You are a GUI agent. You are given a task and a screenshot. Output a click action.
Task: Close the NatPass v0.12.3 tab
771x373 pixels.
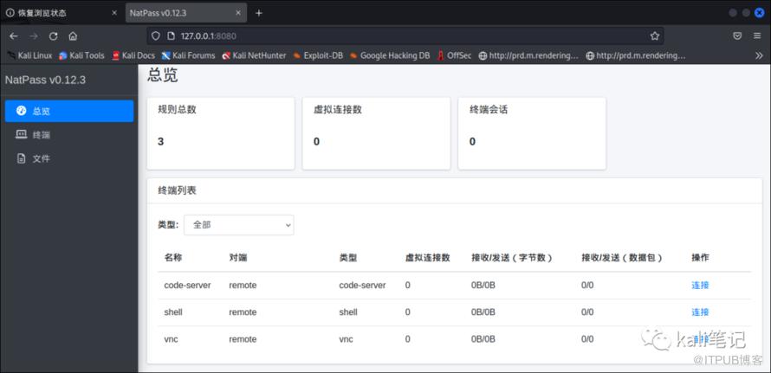click(x=236, y=13)
